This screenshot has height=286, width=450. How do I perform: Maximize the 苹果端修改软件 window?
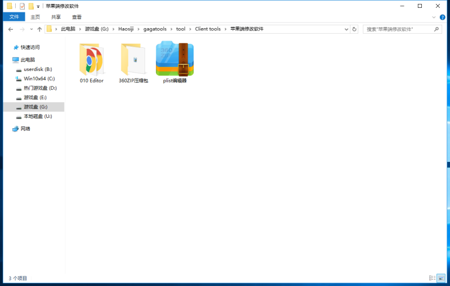(420, 6)
